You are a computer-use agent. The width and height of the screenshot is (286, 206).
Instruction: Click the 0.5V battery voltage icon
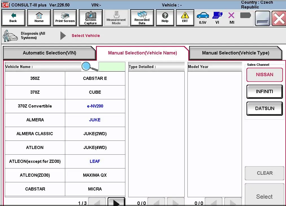(x=203, y=17)
